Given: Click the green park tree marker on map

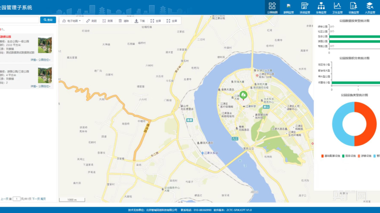Looking at the screenshot, I should click(x=243, y=95).
